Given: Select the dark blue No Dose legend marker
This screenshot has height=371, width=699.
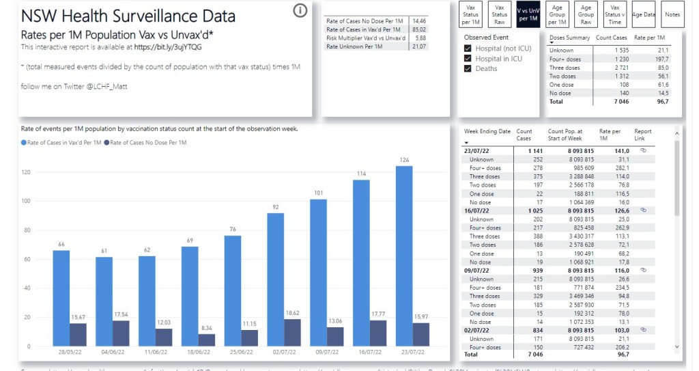Looking at the screenshot, I should 106,143.
